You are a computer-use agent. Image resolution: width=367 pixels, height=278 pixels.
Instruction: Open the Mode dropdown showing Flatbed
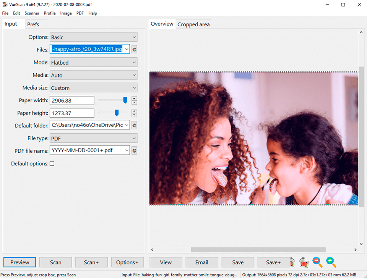tap(93, 62)
